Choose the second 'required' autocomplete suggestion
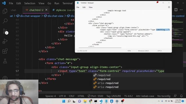 click(x=138, y=79)
